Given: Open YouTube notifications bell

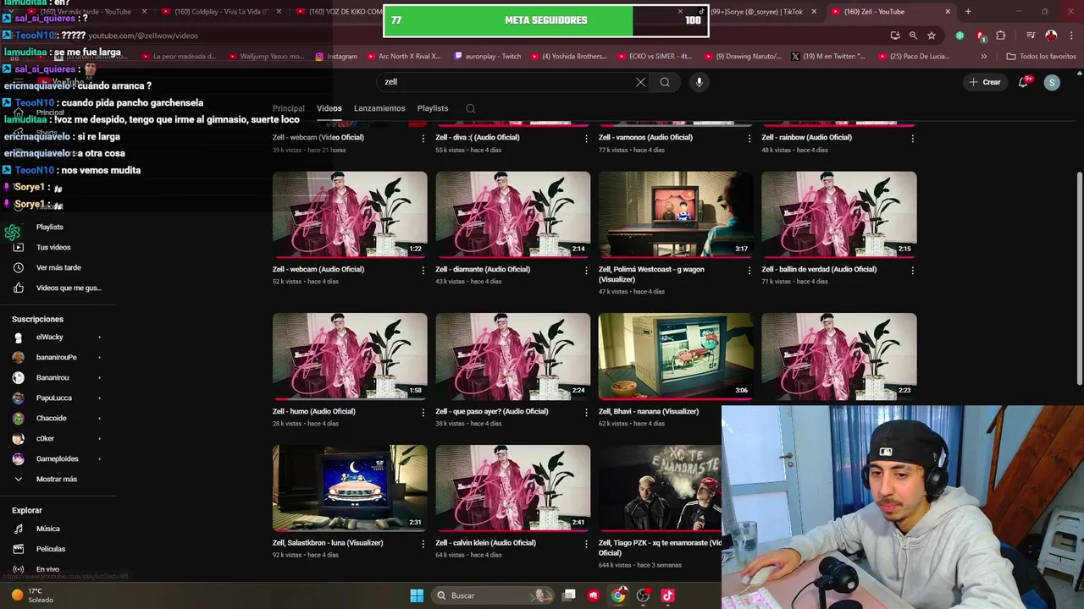Looking at the screenshot, I should click(1024, 82).
